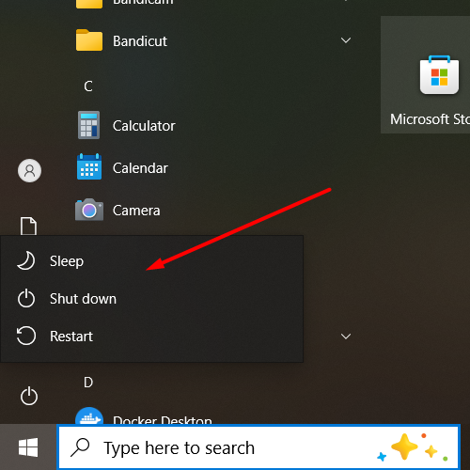Click the Type here to search box
The height and width of the screenshot is (470, 470).
tap(258, 447)
